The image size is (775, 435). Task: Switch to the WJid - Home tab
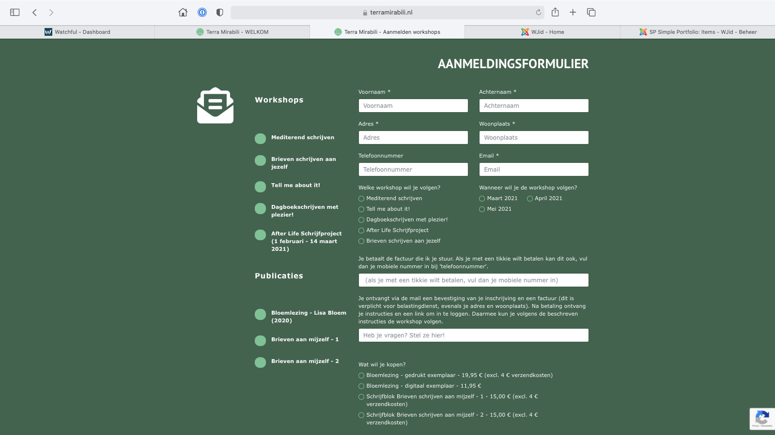click(542, 32)
